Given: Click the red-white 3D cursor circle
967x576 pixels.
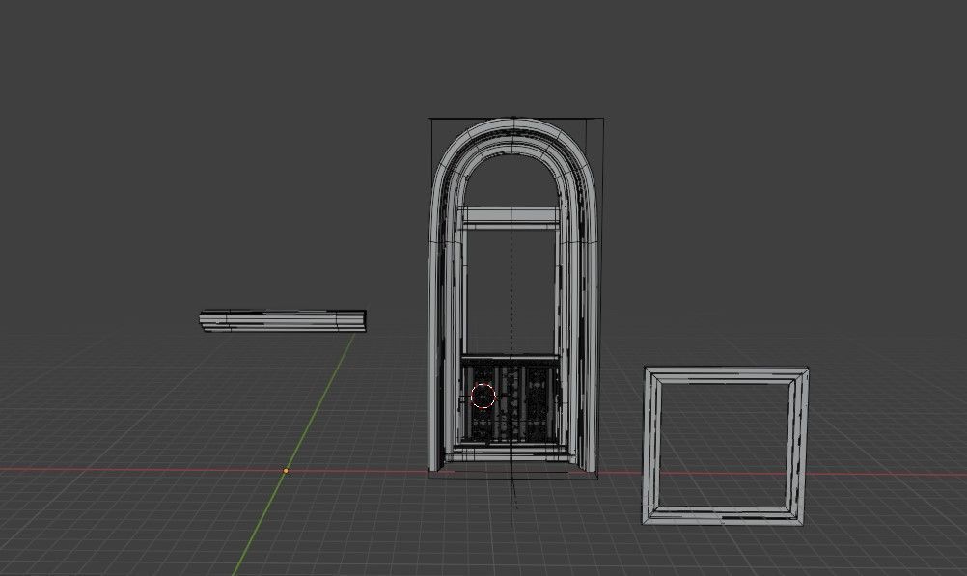Looking at the screenshot, I should [x=483, y=396].
